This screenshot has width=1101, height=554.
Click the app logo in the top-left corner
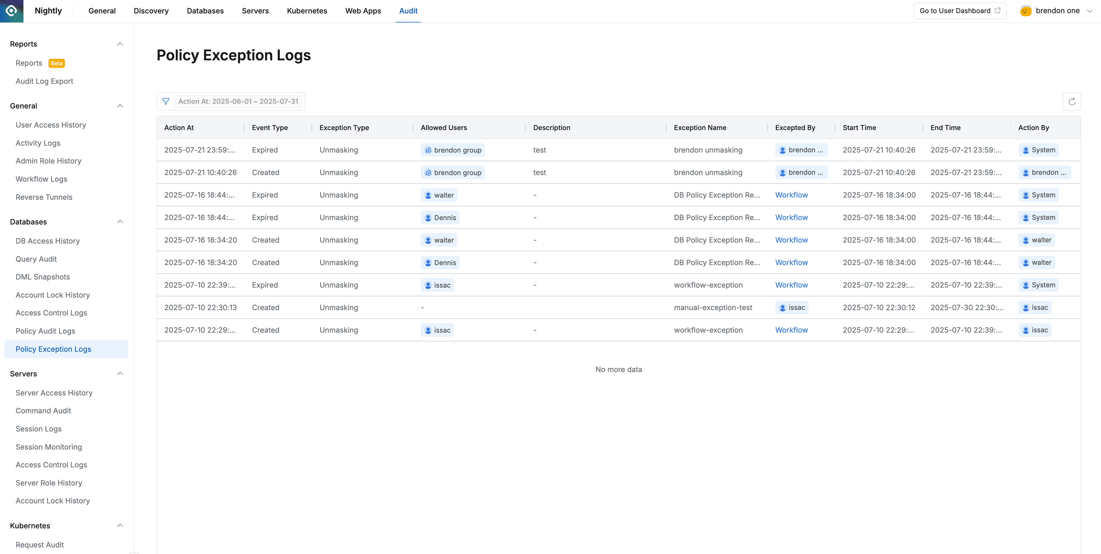coord(11,11)
